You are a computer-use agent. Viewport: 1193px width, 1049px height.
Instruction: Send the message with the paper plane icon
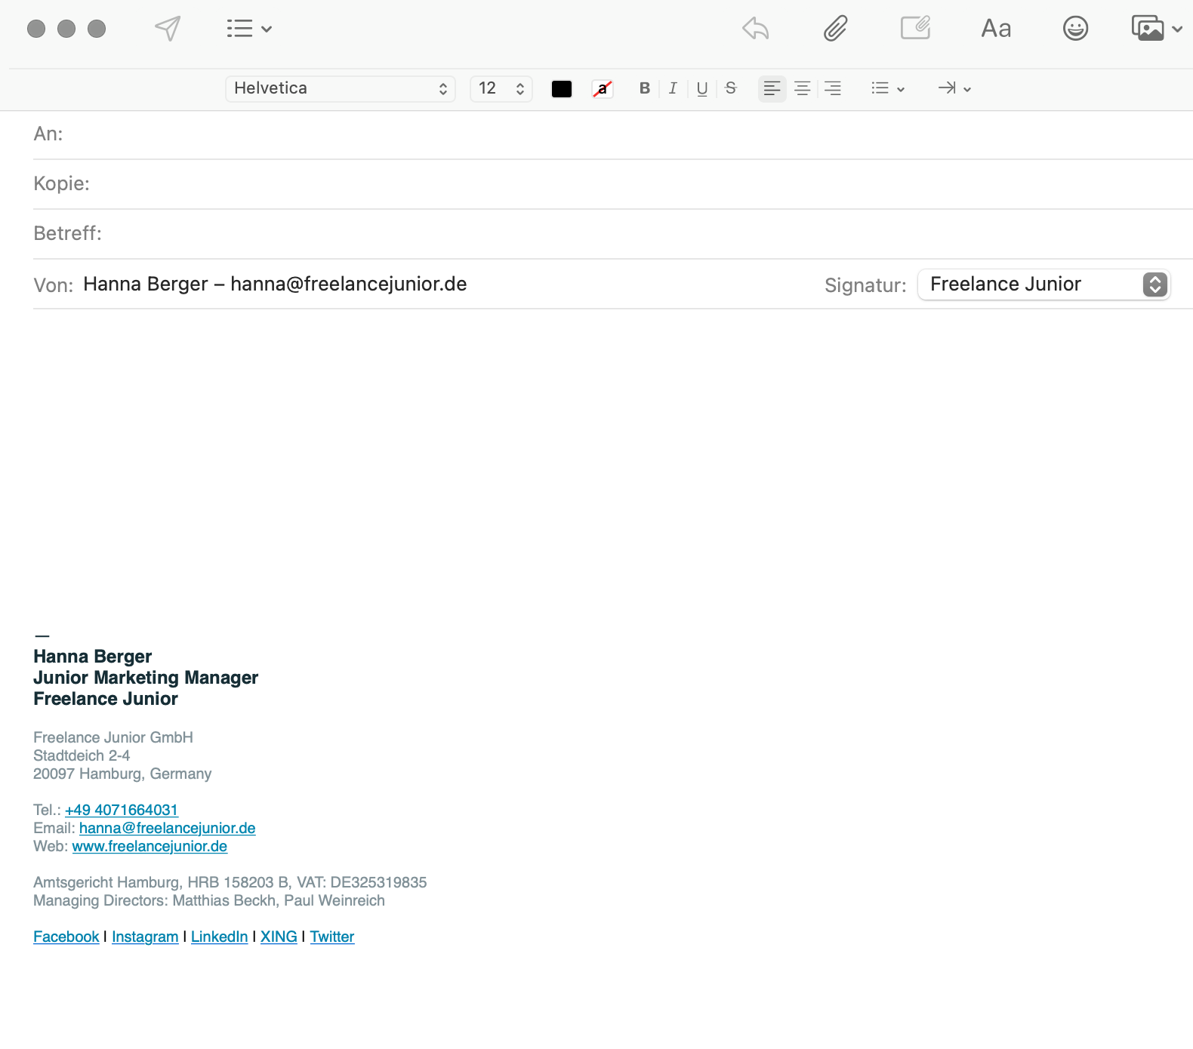click(x=168, y=29)
